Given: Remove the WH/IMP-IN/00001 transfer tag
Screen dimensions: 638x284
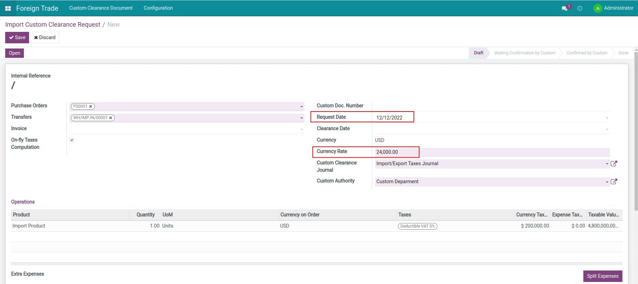Looking at the screenshot, I should [x=111, y=118].
